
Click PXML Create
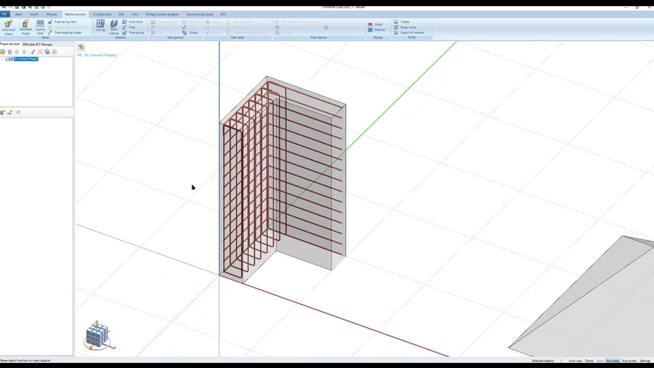point(402,22)
